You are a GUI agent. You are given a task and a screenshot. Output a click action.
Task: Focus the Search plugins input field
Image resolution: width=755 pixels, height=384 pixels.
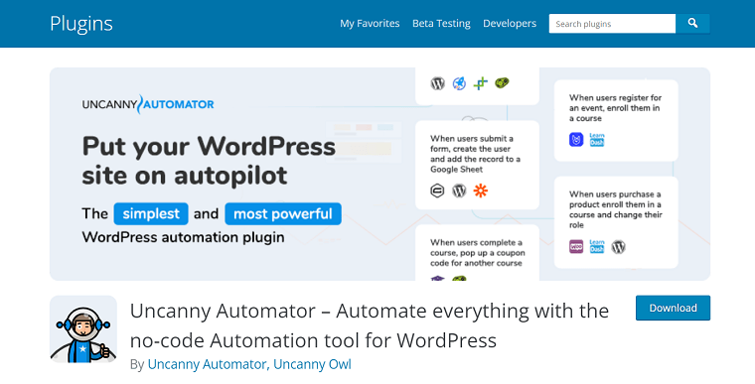coord(612,24)
